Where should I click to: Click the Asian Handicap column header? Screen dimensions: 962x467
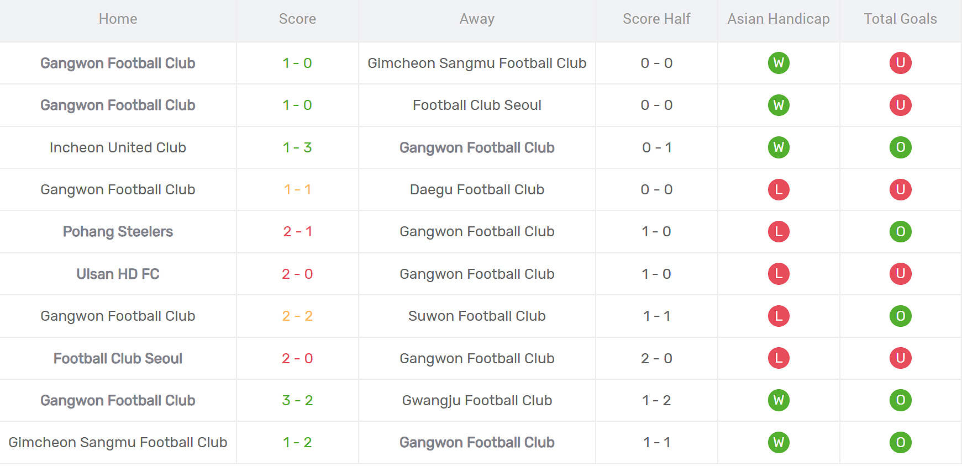pyautogui.click(x=778, y=19)
